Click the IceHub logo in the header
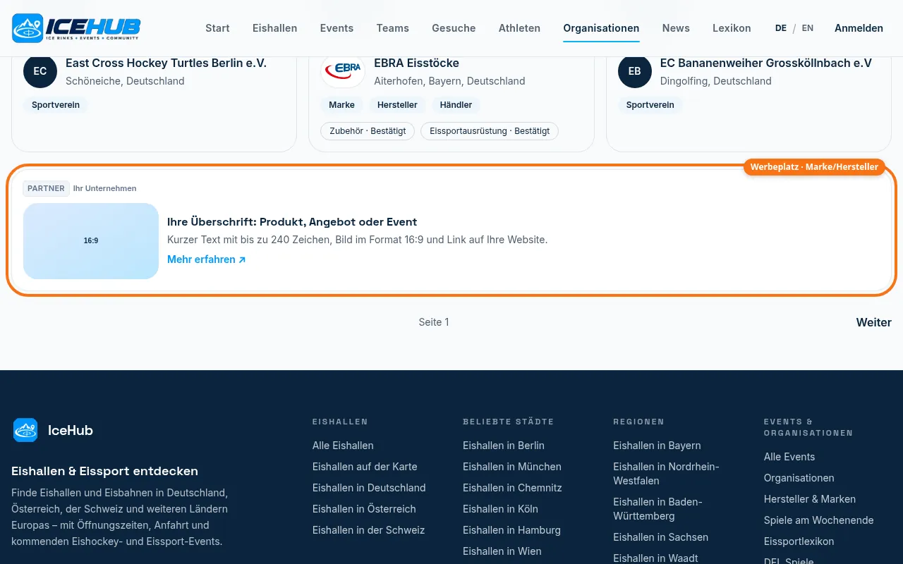This screenshot has height=564, width=903. pos(76,28)
